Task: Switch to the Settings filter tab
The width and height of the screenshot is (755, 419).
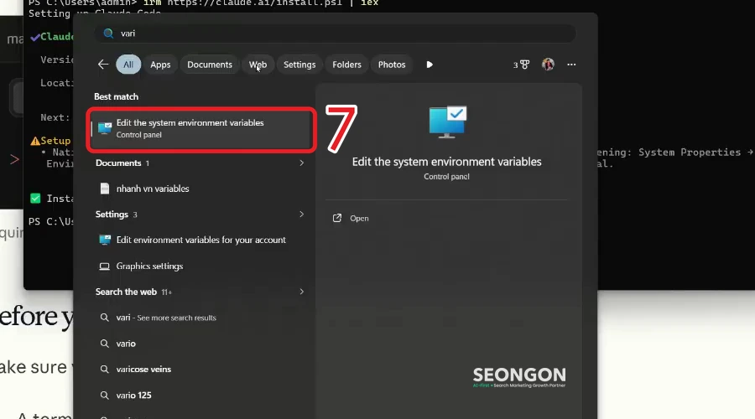Action: point(299,65)
